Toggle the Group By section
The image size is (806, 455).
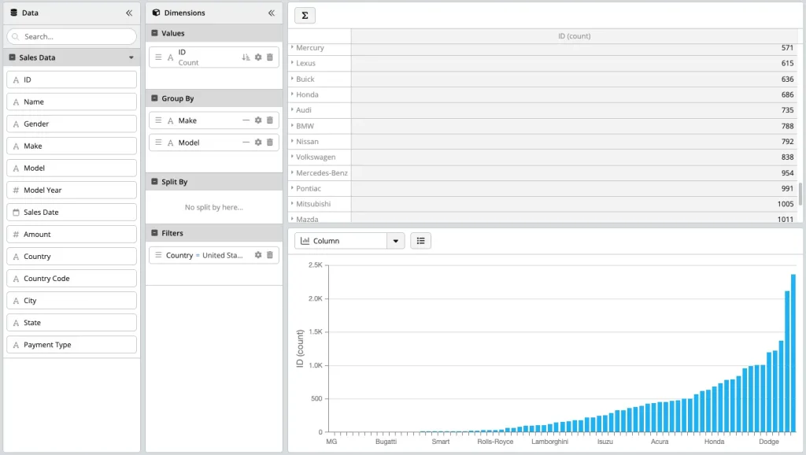(155, 98)
